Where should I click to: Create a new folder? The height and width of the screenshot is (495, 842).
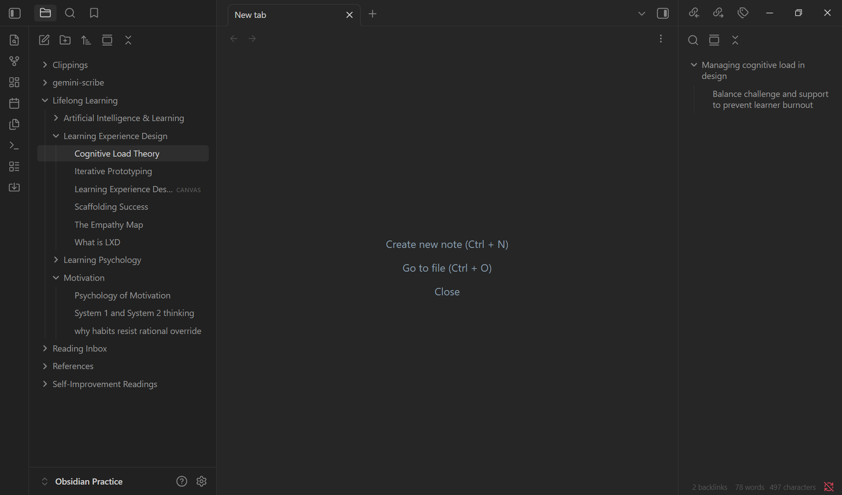(x=65, y=40)
